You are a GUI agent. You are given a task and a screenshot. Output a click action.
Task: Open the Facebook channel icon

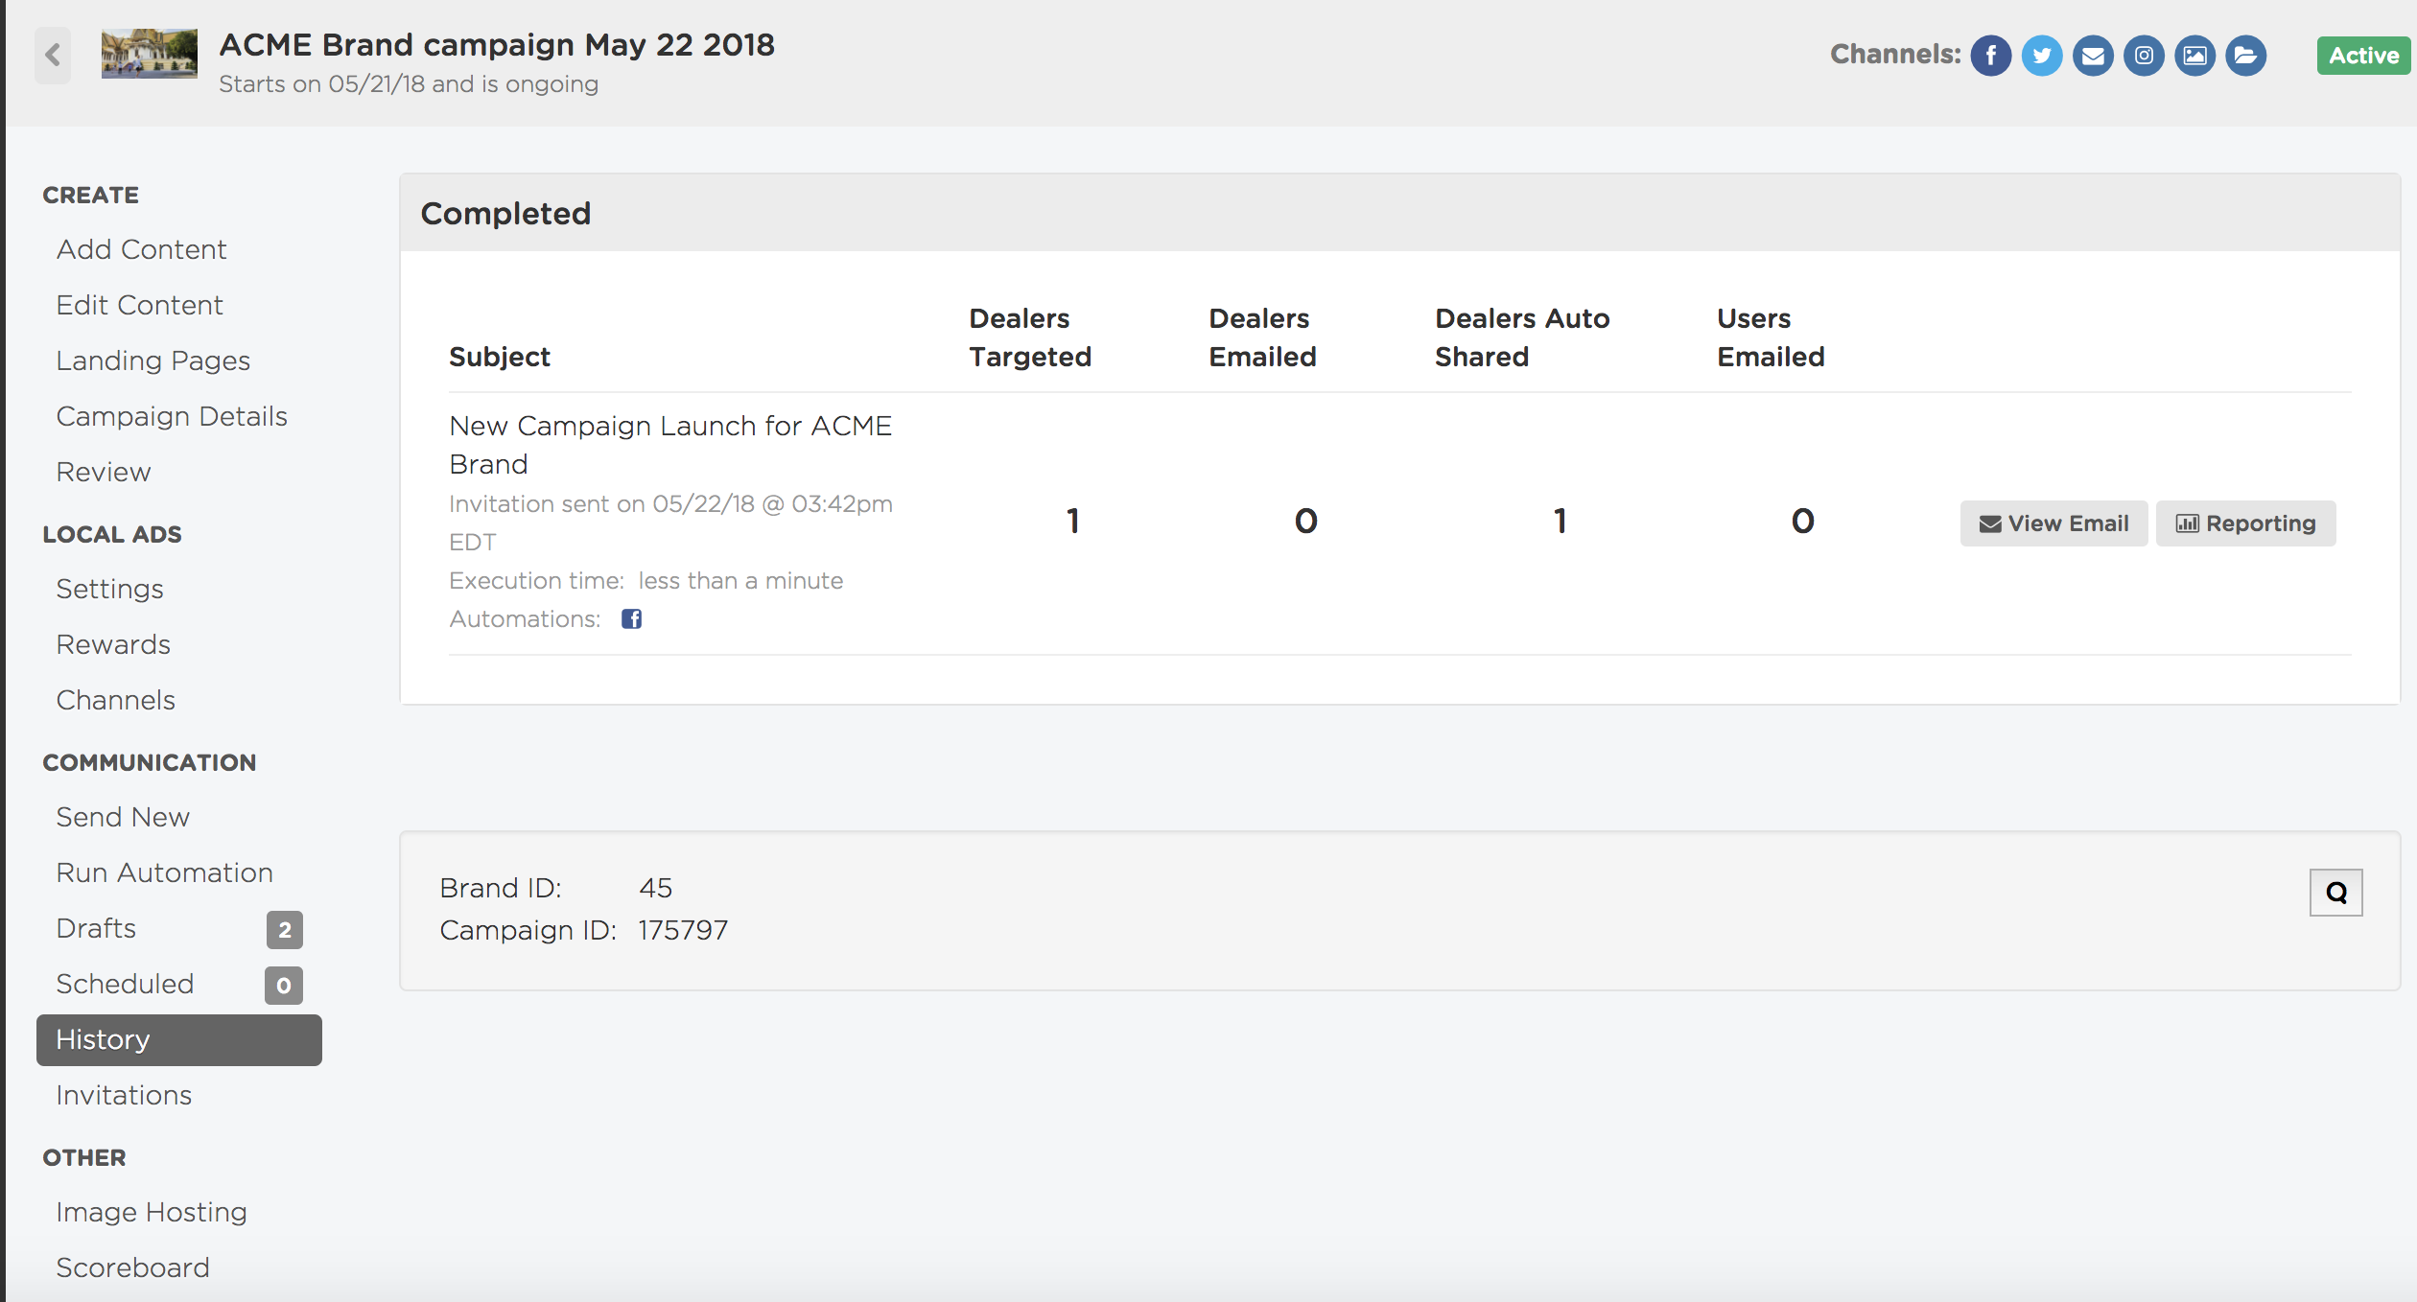1991,56
